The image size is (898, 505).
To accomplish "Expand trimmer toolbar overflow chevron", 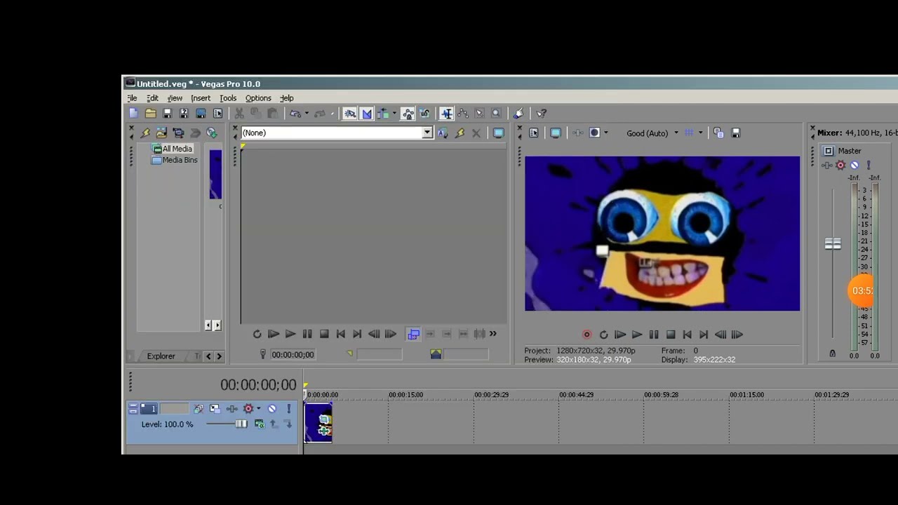I will (x=492, y=334).
